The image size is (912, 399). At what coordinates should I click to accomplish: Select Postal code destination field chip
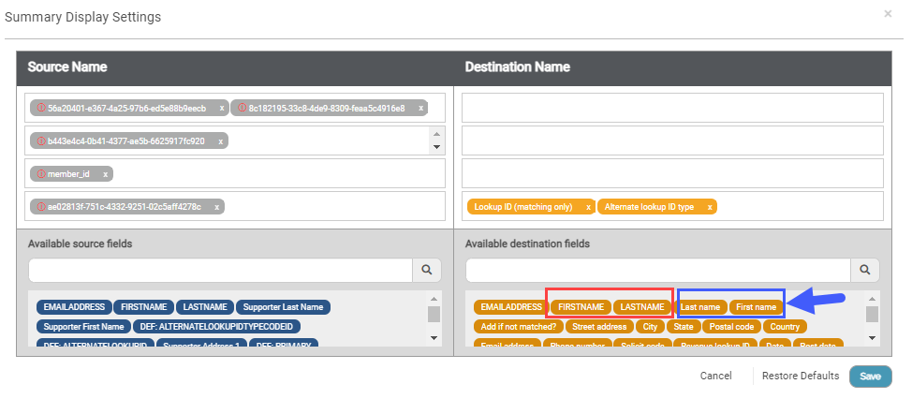coord(731,326)
